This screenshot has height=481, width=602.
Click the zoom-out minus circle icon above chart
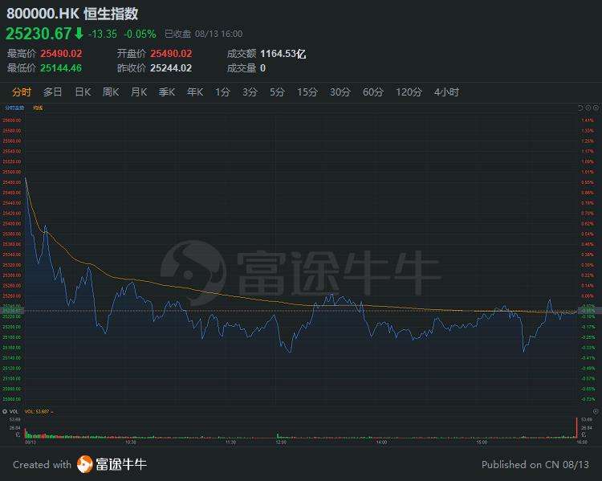tap(588, 108)
